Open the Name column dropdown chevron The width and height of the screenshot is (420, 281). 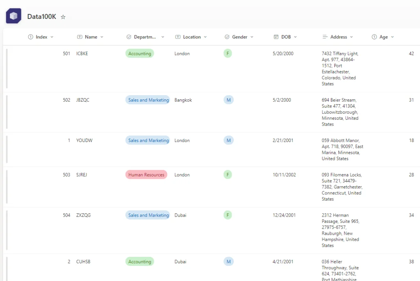[x=102, y=37]
